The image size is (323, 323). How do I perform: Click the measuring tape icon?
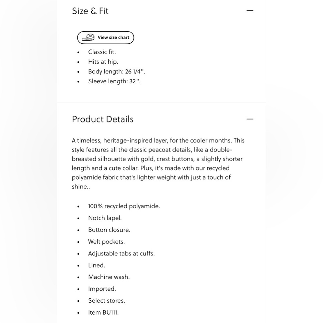[88, 37]
